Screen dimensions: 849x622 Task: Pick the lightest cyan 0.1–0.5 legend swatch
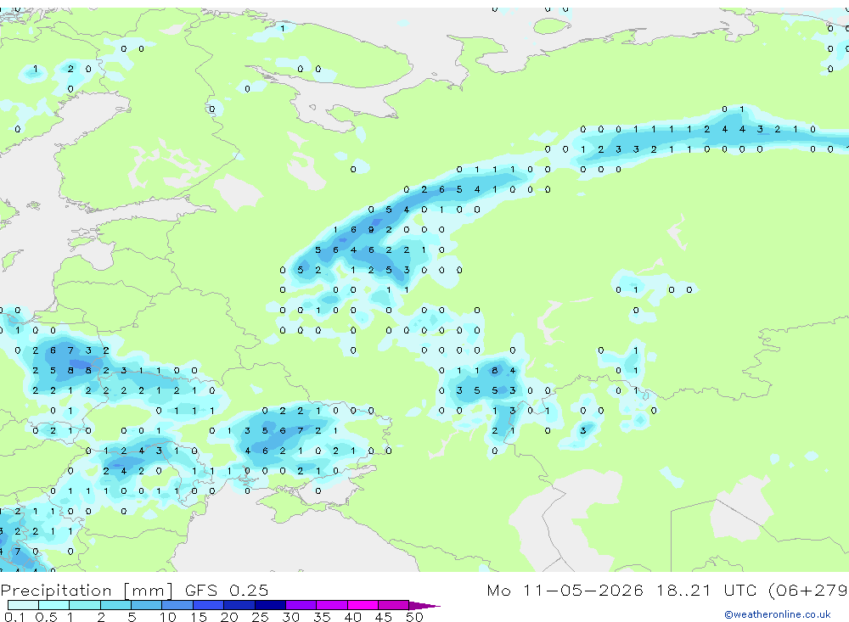(23, 605)
